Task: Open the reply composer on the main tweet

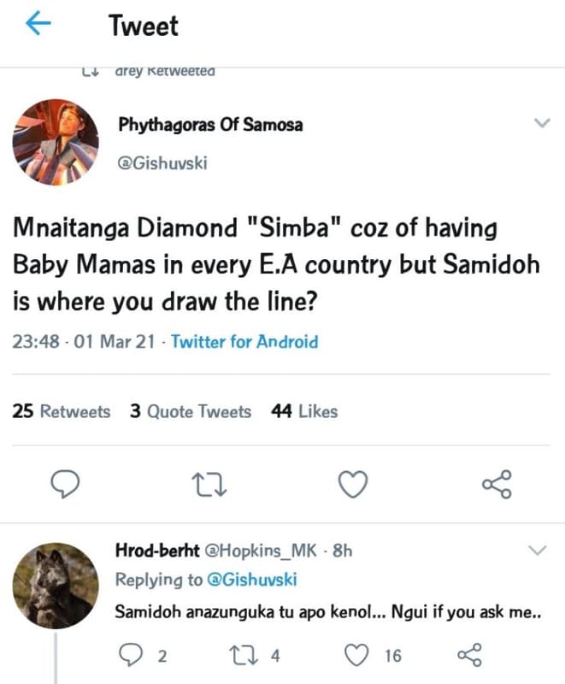Action: [x=66, y=484]
